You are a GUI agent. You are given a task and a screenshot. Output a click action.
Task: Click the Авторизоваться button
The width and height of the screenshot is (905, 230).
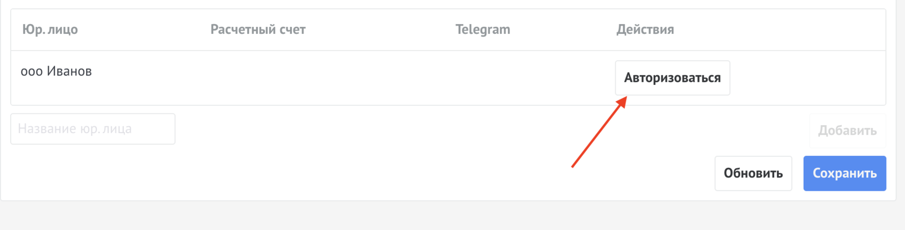[x=672, y=78]
